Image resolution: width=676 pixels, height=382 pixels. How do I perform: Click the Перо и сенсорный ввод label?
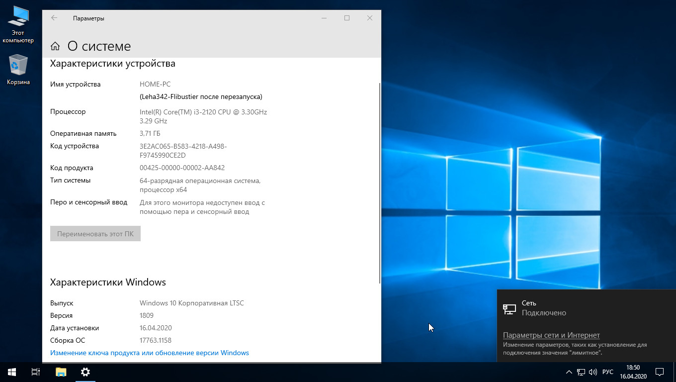point(88,202)
